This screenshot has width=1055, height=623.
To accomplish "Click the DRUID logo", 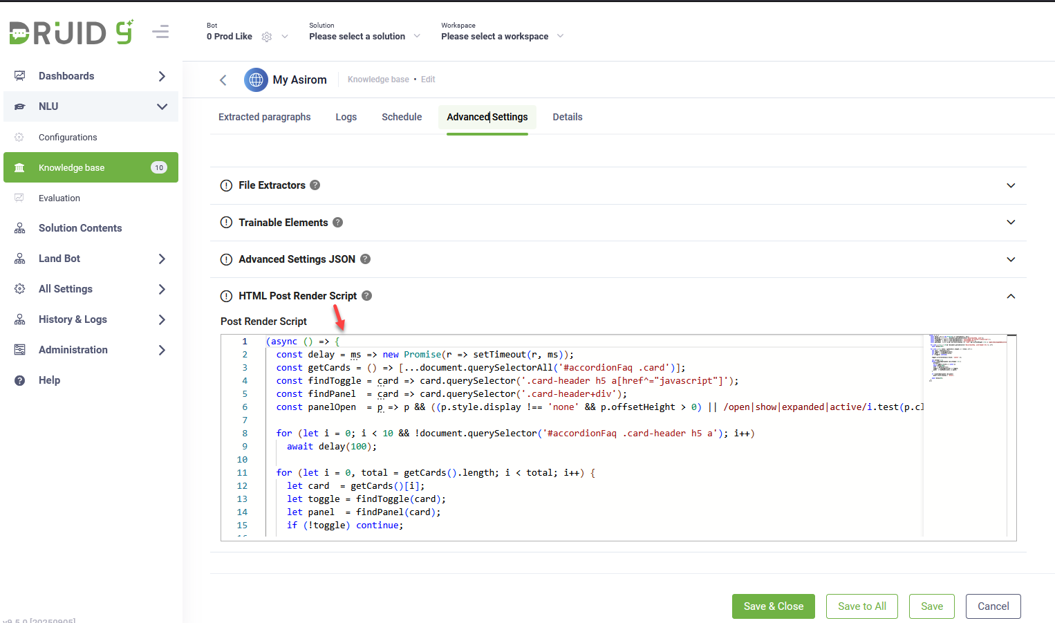I will (x=71, y=32).
